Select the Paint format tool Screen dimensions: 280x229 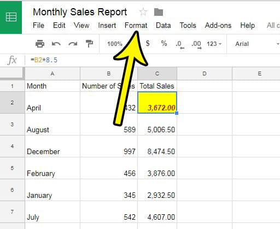coord(89,44)
